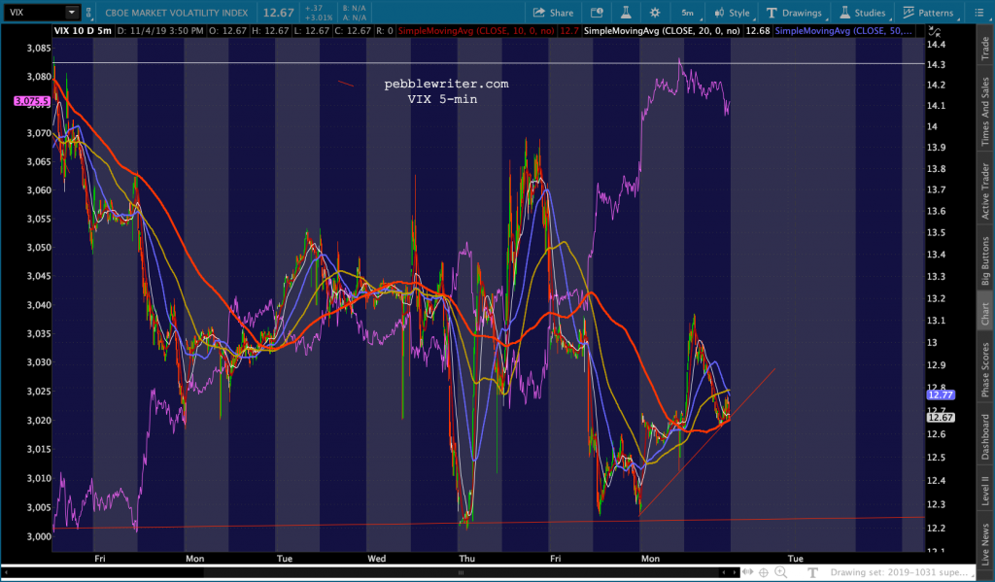This screenshot has height=582, width=995.
Task: Click the horizontal pan arrows icon
Action: (x=747, y=572)
